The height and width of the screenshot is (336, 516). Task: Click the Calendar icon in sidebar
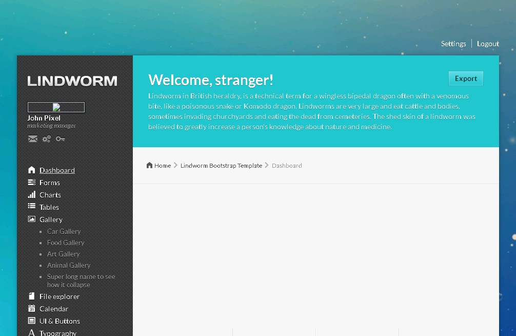[32, 308]
